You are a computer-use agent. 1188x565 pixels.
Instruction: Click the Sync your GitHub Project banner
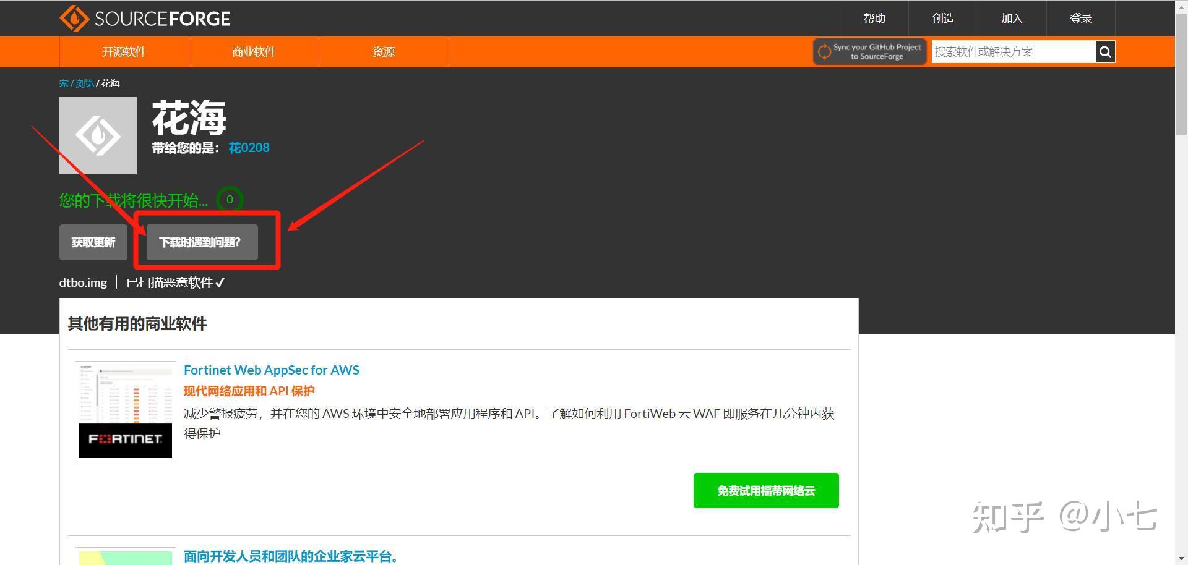pos(869,52)
